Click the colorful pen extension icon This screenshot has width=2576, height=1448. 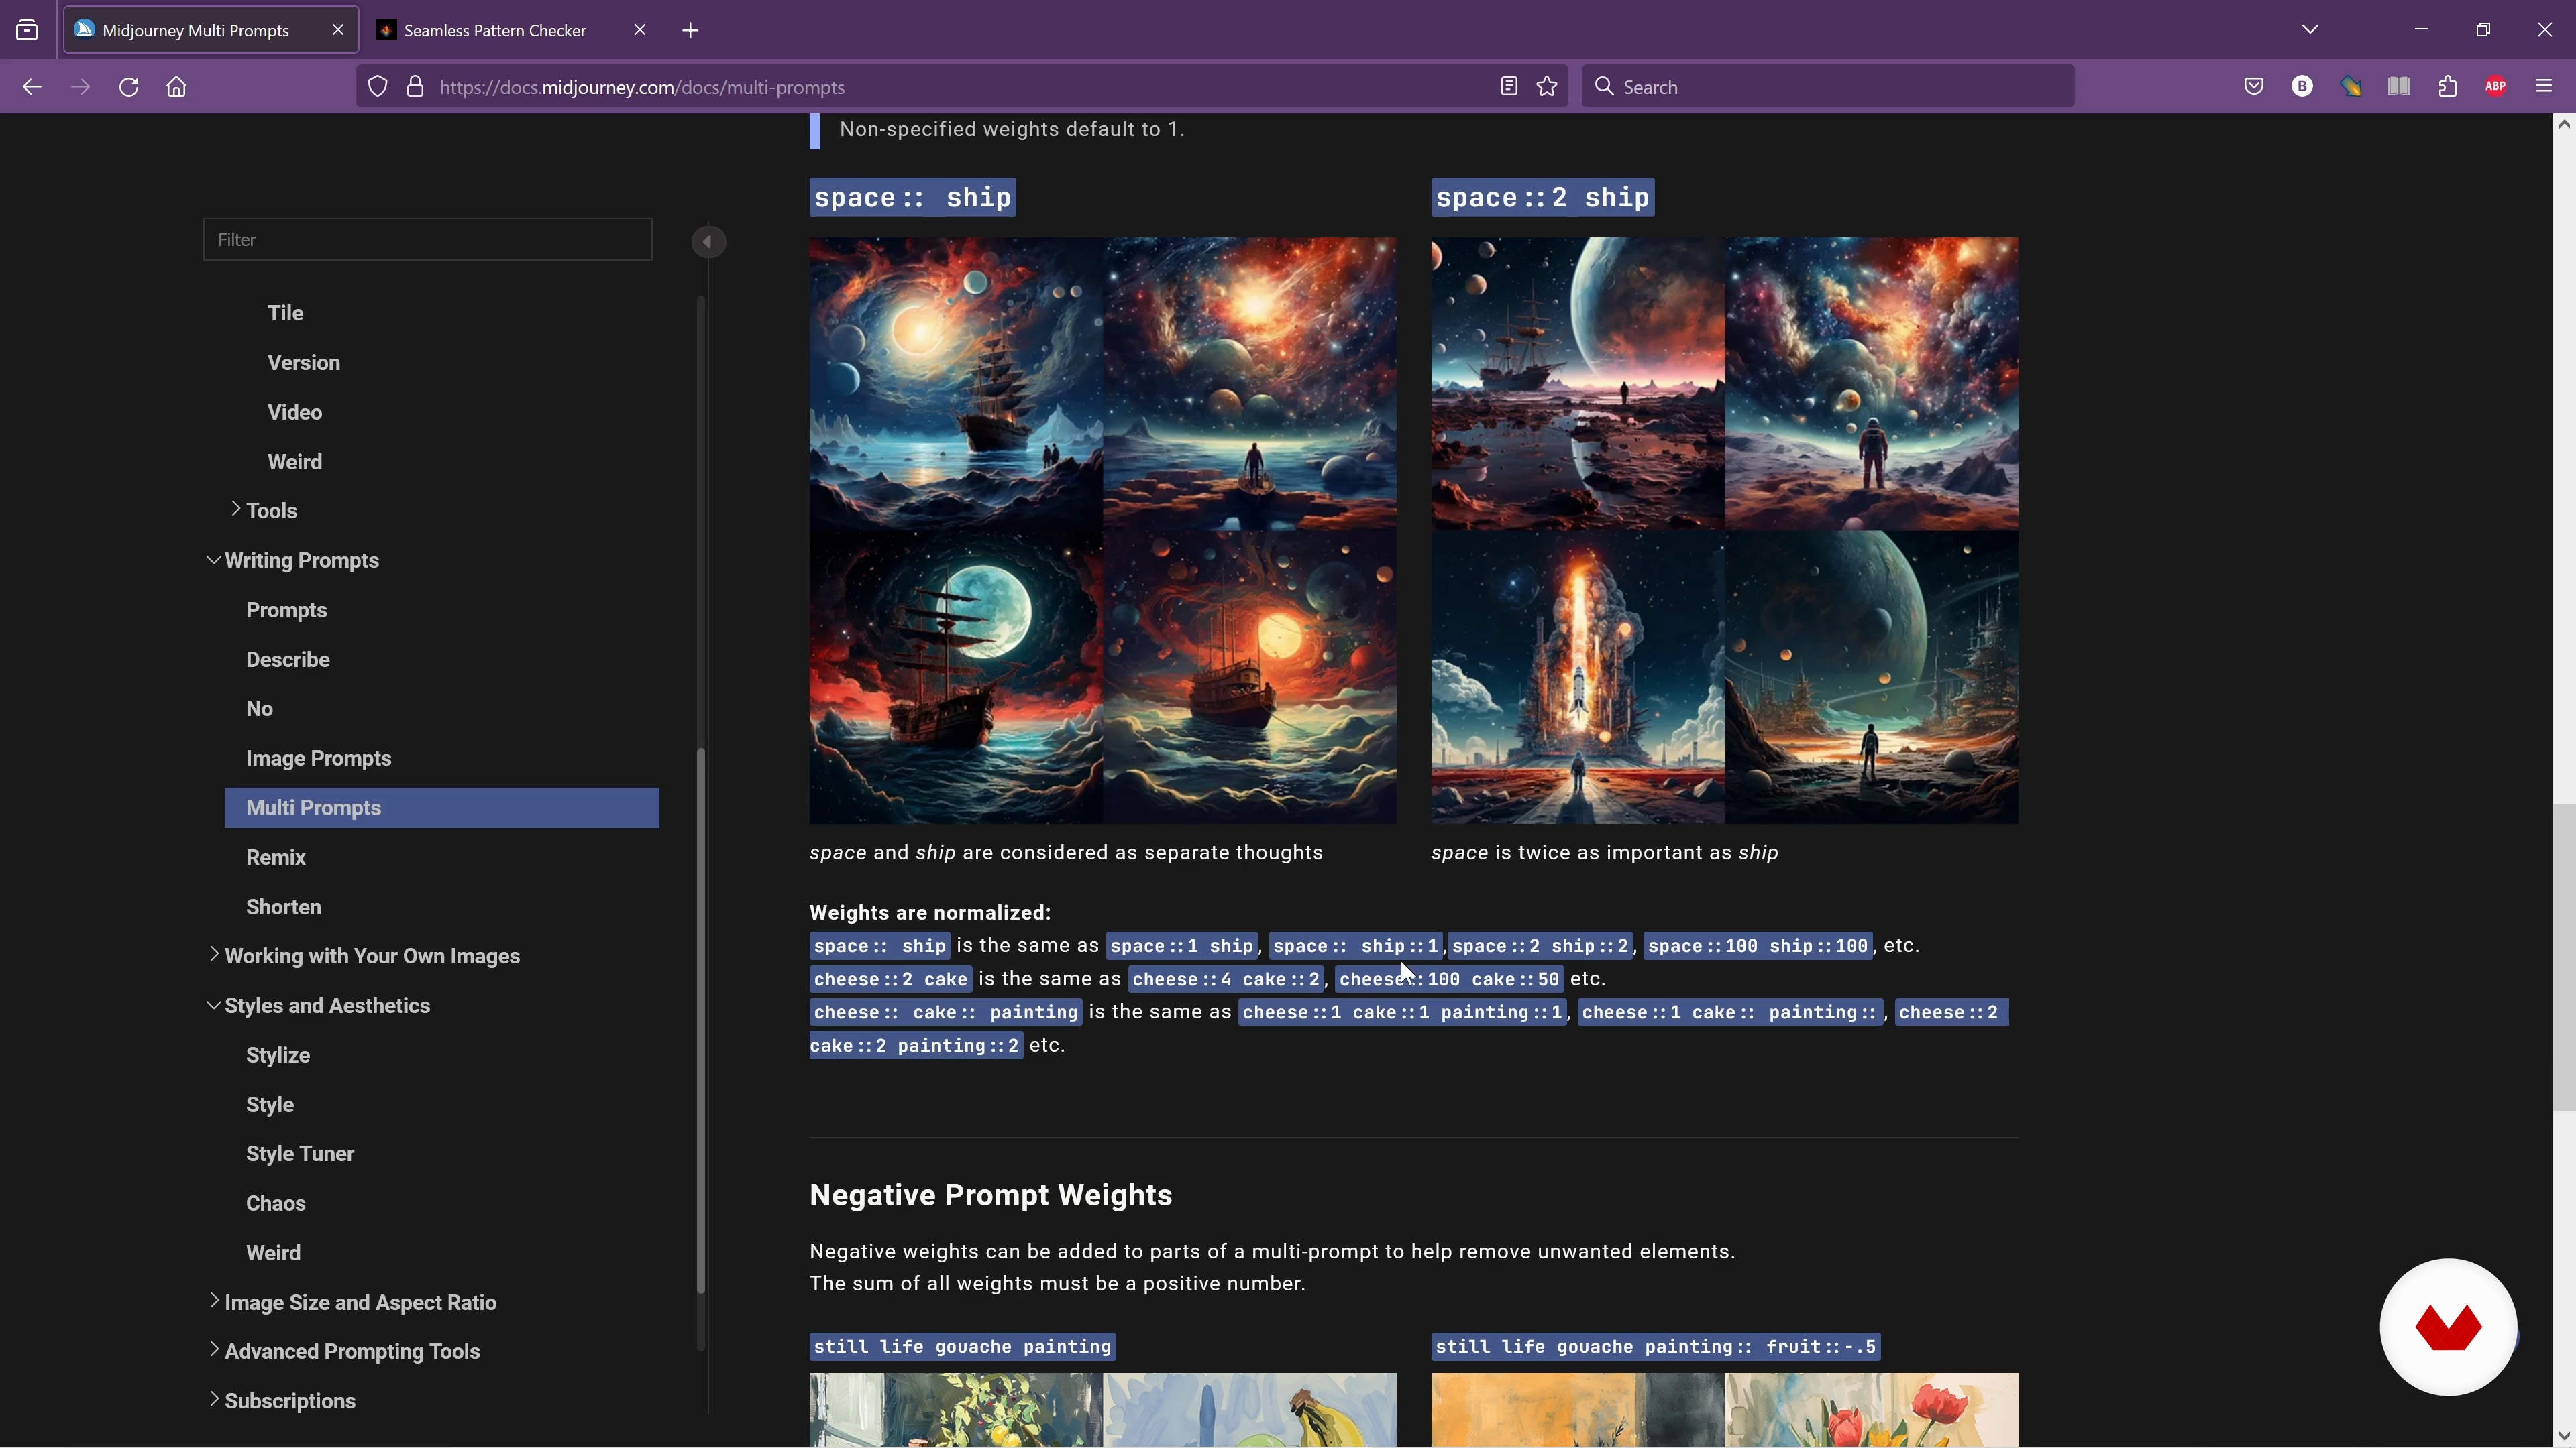tap(2351, 87)
